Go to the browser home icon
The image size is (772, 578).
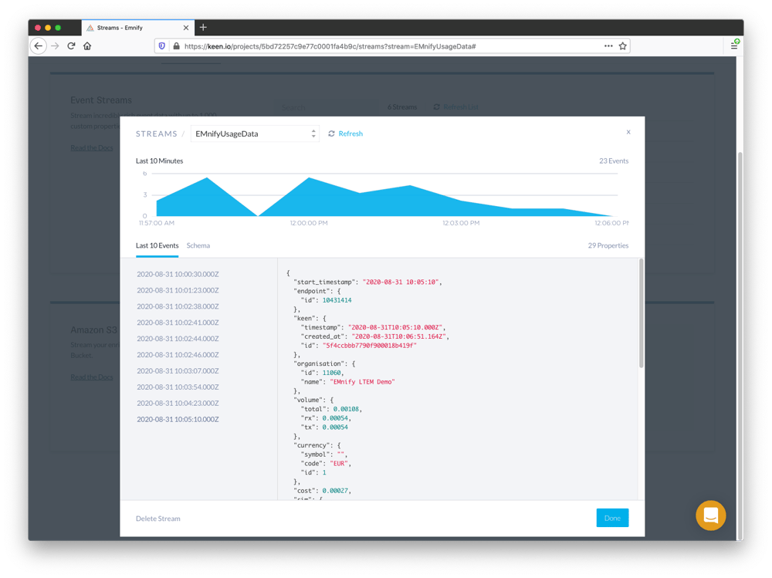pos(87,46)
